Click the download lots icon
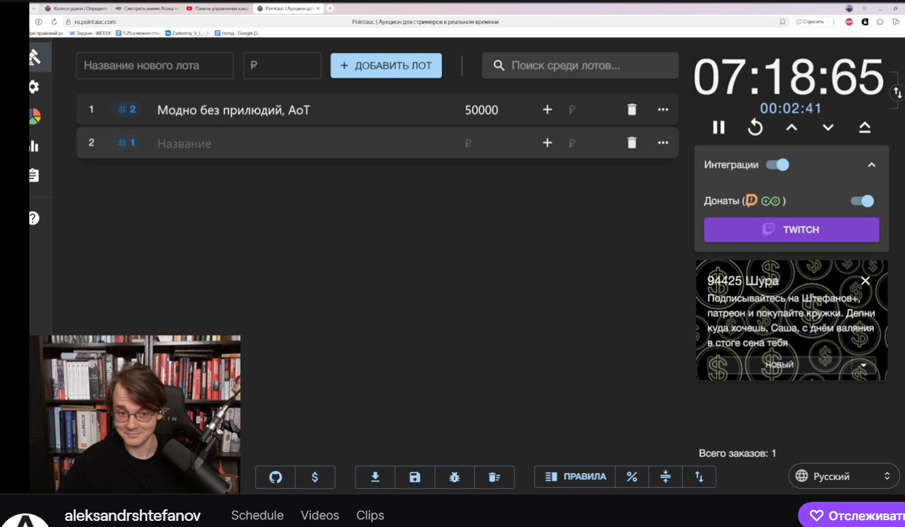 coord(375,477)
